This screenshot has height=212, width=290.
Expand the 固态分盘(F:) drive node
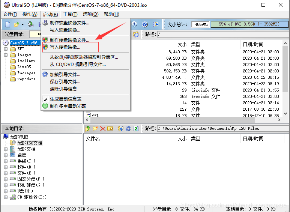(6, 179)
